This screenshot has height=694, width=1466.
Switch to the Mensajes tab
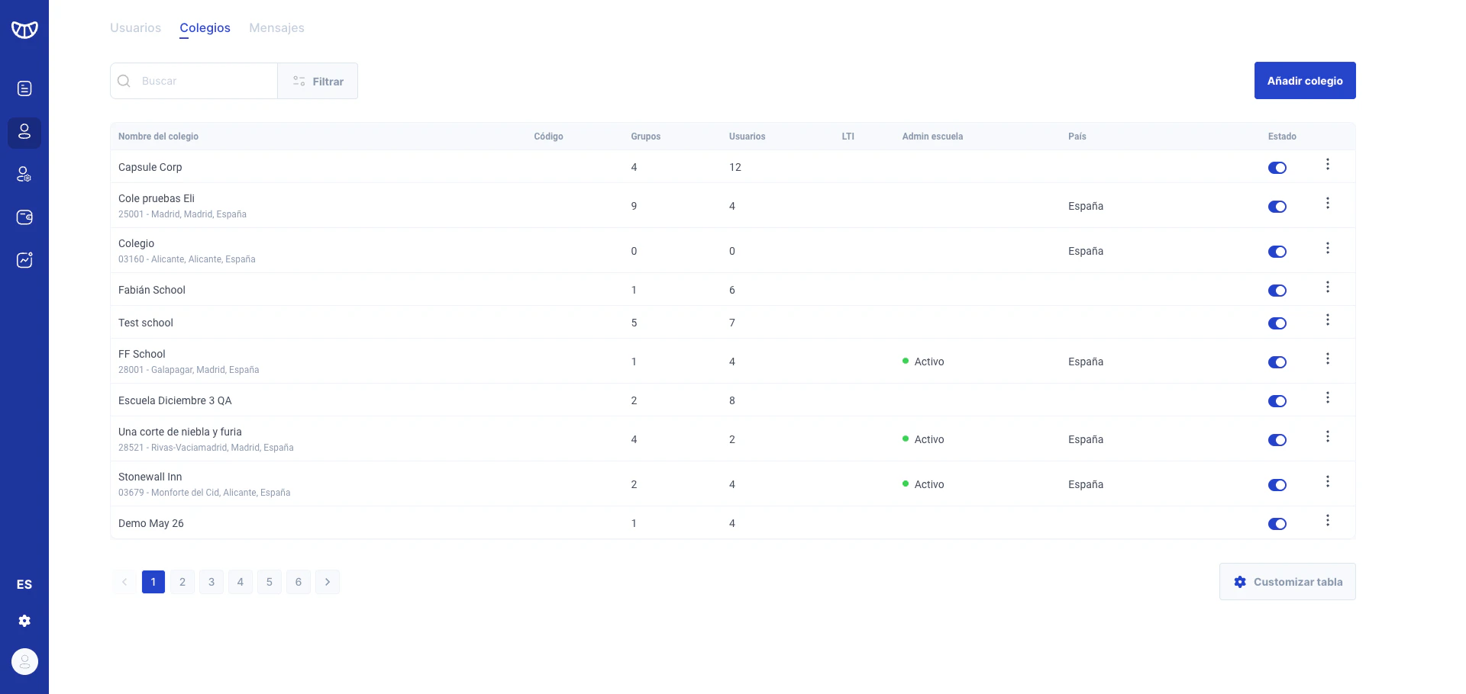(276, 27)
